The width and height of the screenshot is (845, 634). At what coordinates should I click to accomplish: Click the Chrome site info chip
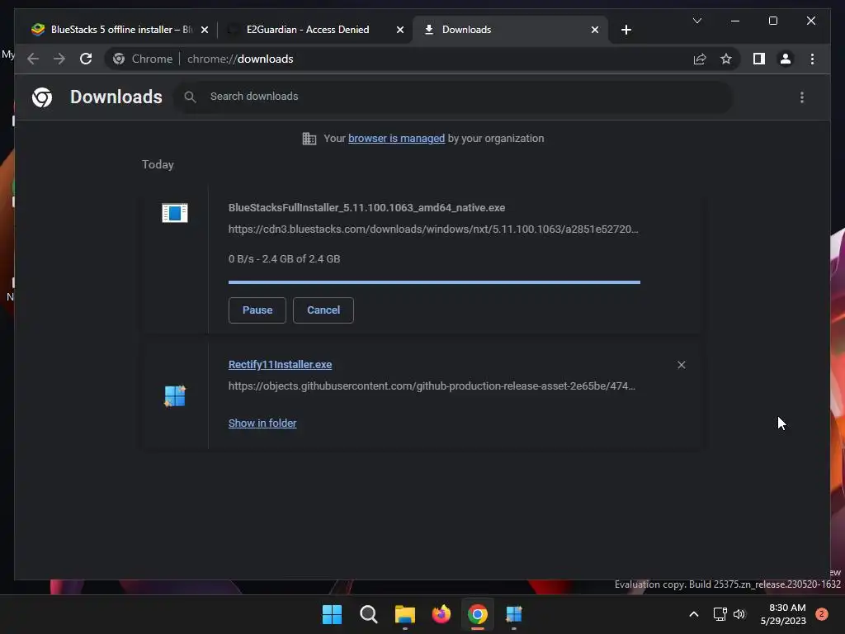(x=144, y=59)
